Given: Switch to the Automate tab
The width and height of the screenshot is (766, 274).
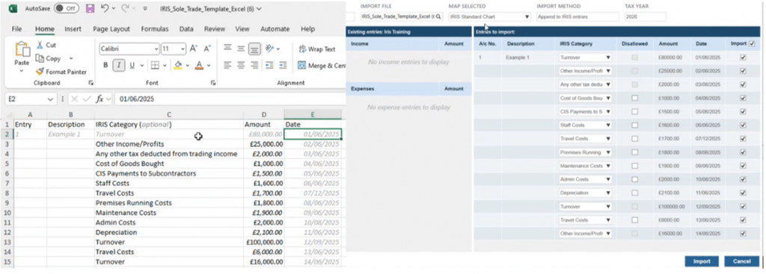Looking at the screenshot, I should pyautogui.click(x=275, y=29).
